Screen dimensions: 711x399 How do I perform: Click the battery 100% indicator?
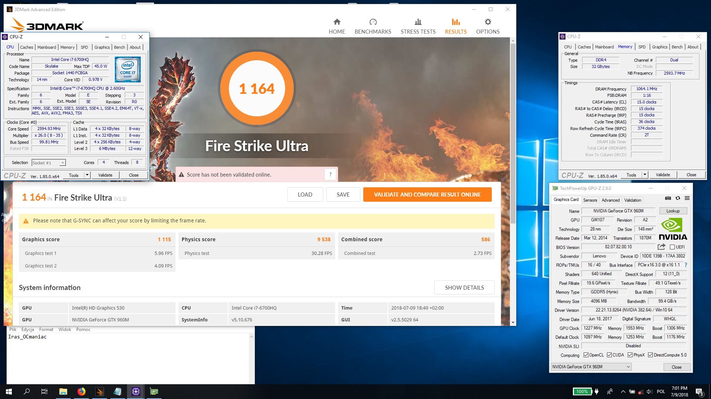582,392
